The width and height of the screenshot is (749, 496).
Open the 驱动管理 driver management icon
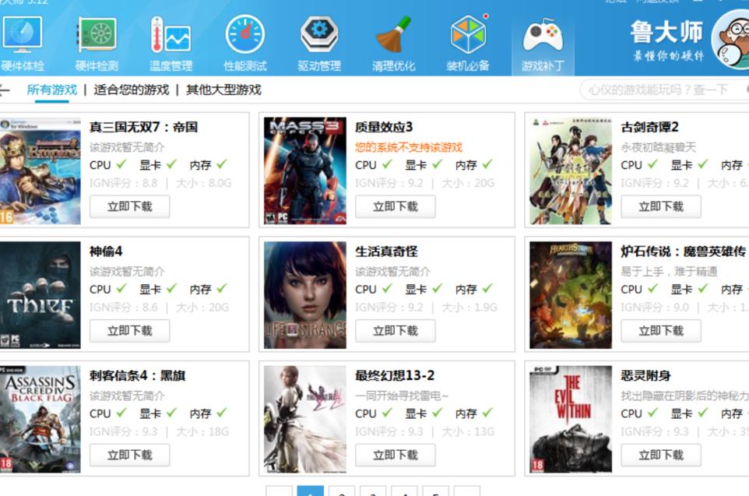point(319,36)
